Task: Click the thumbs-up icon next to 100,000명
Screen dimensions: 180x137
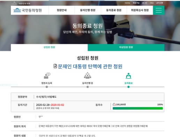Action: (114, 104)
